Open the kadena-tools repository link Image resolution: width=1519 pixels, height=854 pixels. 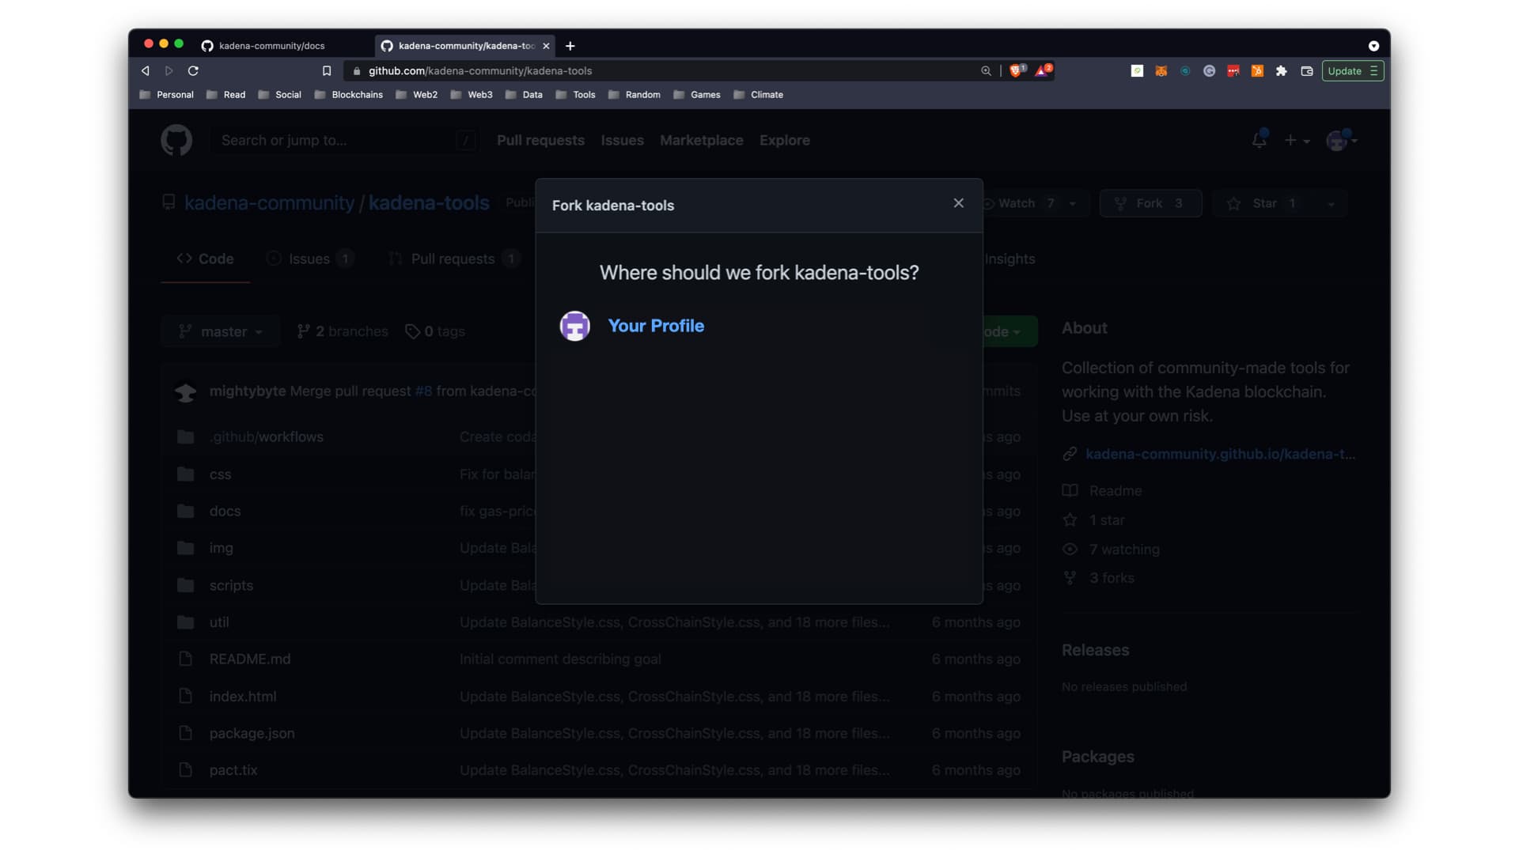click(x=429, y=203)
